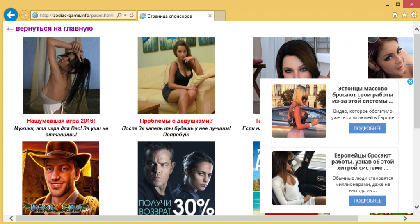
Task: Click the second ПОДРОБНЕЕ button
Action: click(x=367, y=201)
